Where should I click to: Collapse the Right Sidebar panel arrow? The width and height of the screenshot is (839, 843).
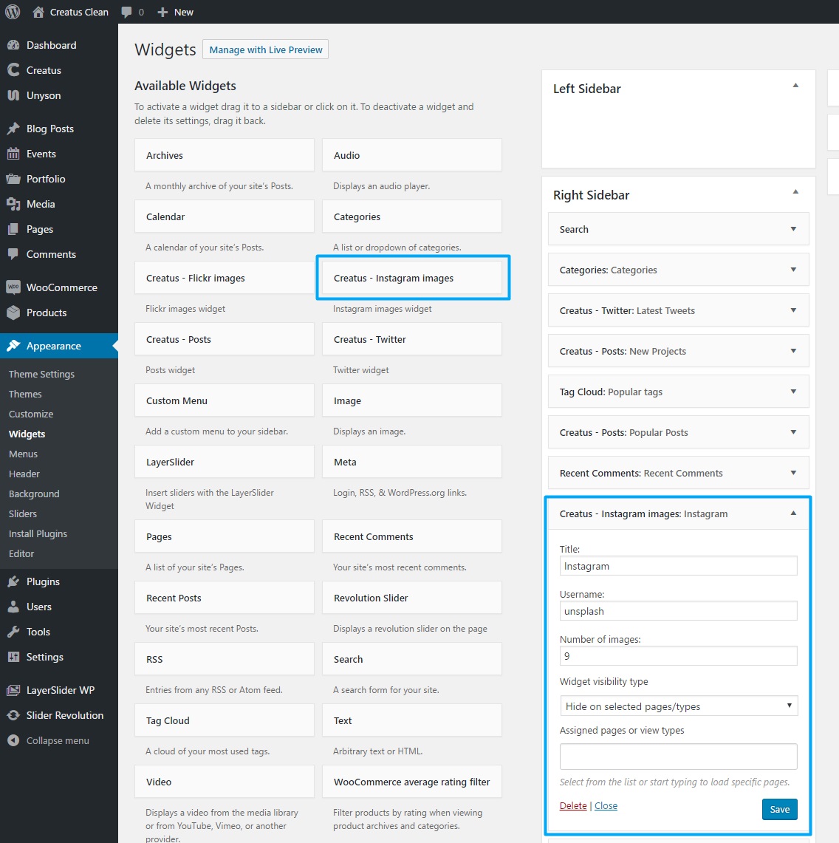[x=795, y=192]
